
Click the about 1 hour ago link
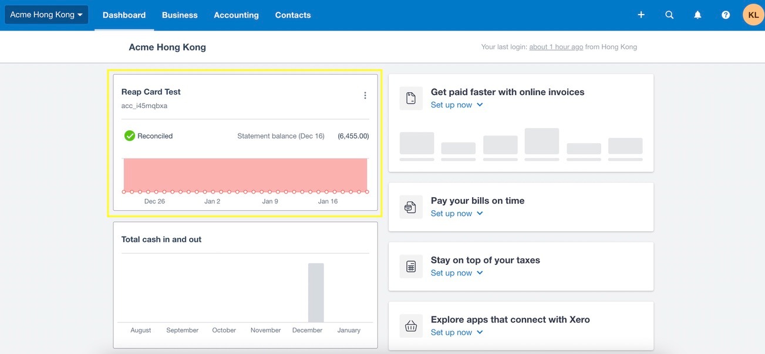(x=556, y=47)
